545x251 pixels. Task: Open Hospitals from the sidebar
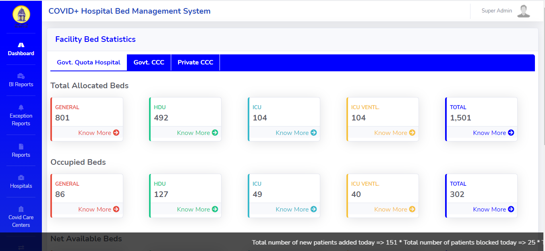click(21, 182)
